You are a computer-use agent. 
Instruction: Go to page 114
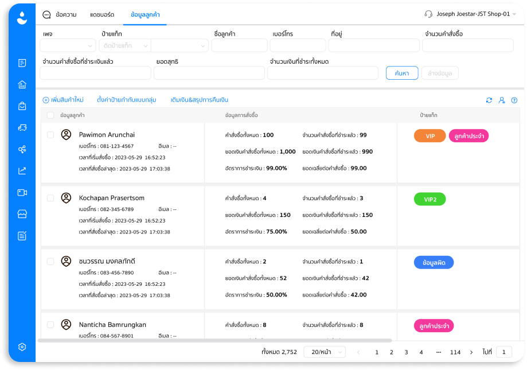click(x=455, y=352)
